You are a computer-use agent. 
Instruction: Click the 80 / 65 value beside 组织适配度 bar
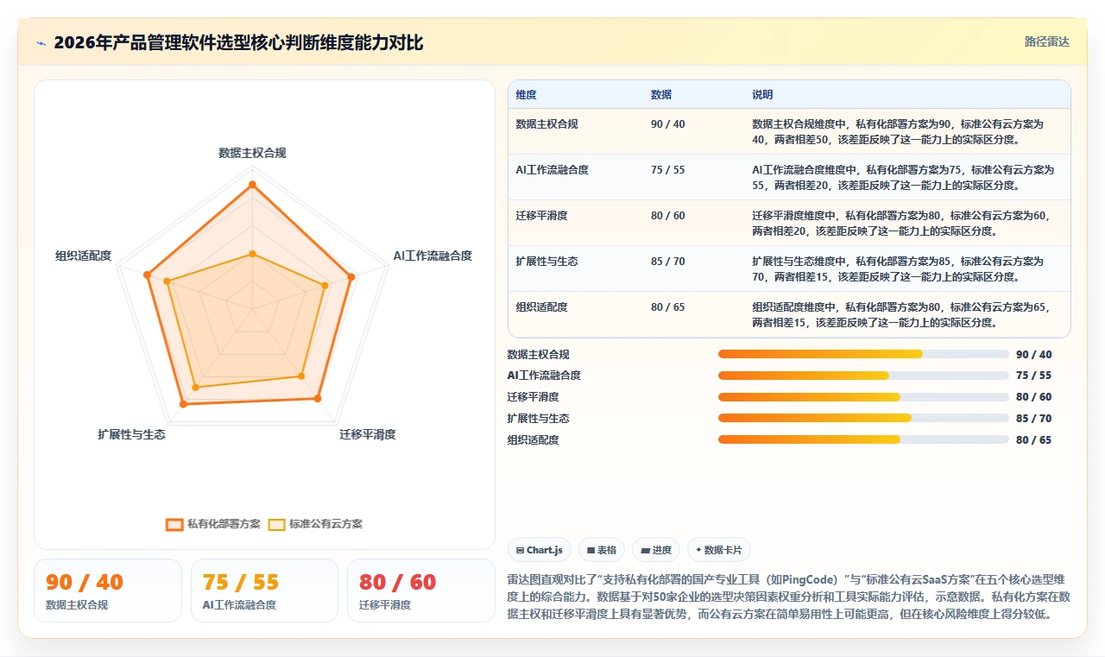[x=1034, y=439]
